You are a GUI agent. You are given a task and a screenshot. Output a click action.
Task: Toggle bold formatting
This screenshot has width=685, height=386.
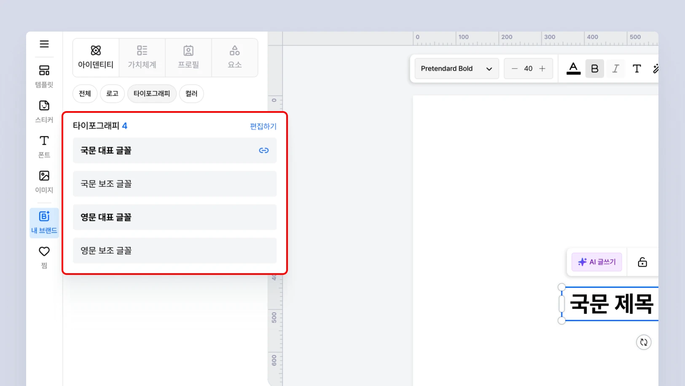pos(595,69)
